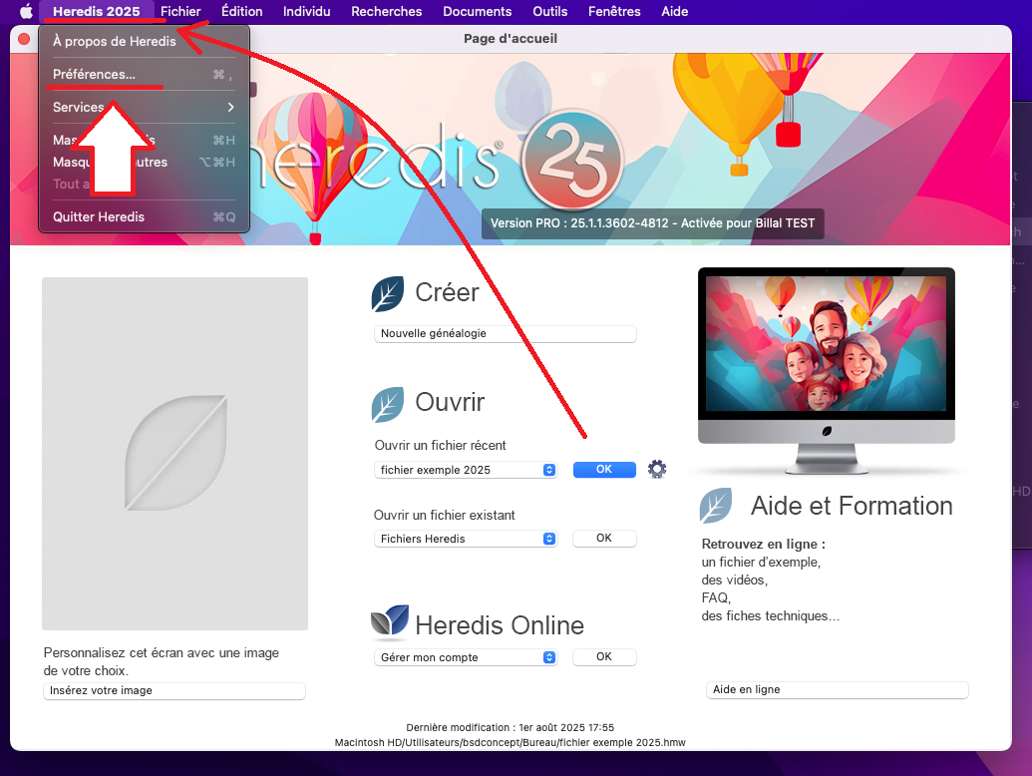Click the gear icon beside recent file OK
1032x776 pixels.
[x=657, y=470]
